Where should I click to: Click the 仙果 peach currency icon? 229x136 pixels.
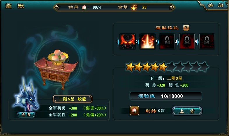pyautogui.click(x=84, y=7)
